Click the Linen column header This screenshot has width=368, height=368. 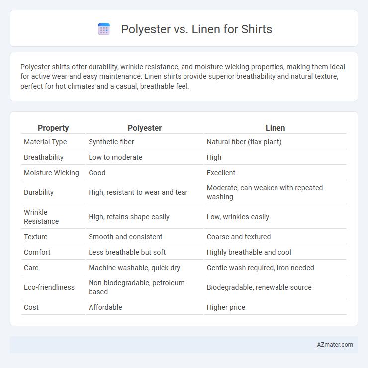point(276,128)
